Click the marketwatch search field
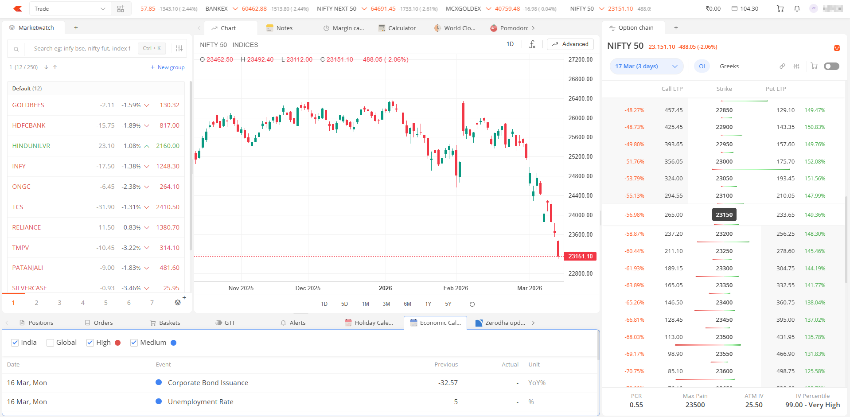This screenshot has height=417, width=850. click(82, 48)
